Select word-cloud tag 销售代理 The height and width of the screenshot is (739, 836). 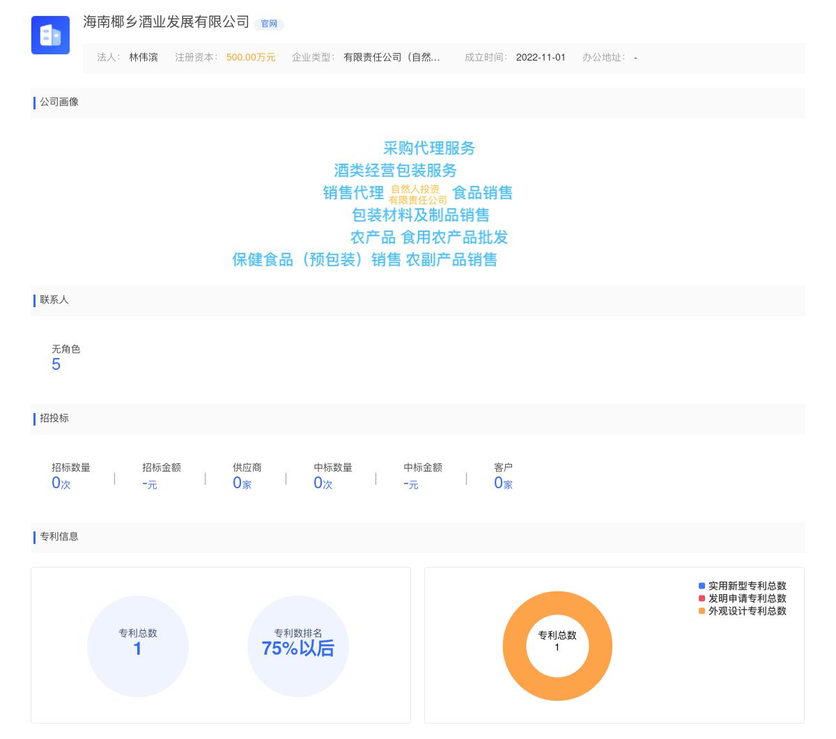[x=353, y=193]
